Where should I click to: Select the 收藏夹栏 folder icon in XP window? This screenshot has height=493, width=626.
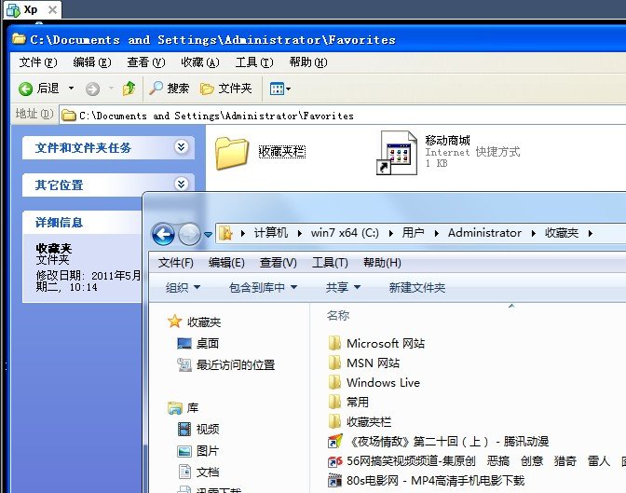coord(232,153)
